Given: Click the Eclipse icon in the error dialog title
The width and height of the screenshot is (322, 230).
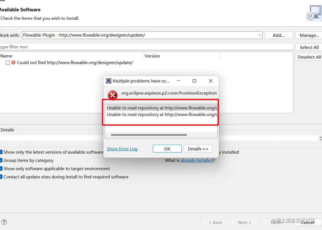Looking at the screenshot, I should tap(108, 81).
